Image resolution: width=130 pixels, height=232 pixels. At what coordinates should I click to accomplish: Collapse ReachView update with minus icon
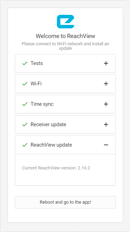(106, 145)
